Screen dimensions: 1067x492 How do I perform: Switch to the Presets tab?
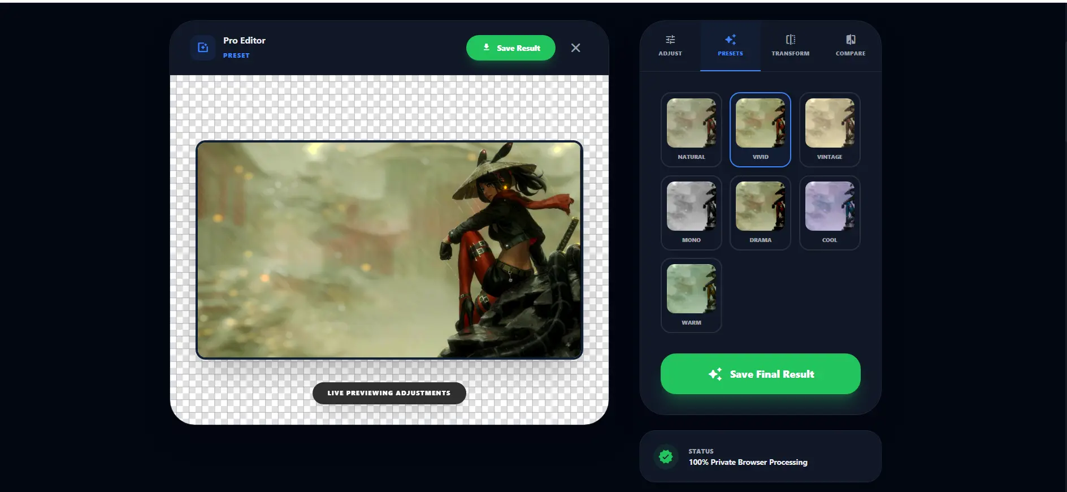730,46
